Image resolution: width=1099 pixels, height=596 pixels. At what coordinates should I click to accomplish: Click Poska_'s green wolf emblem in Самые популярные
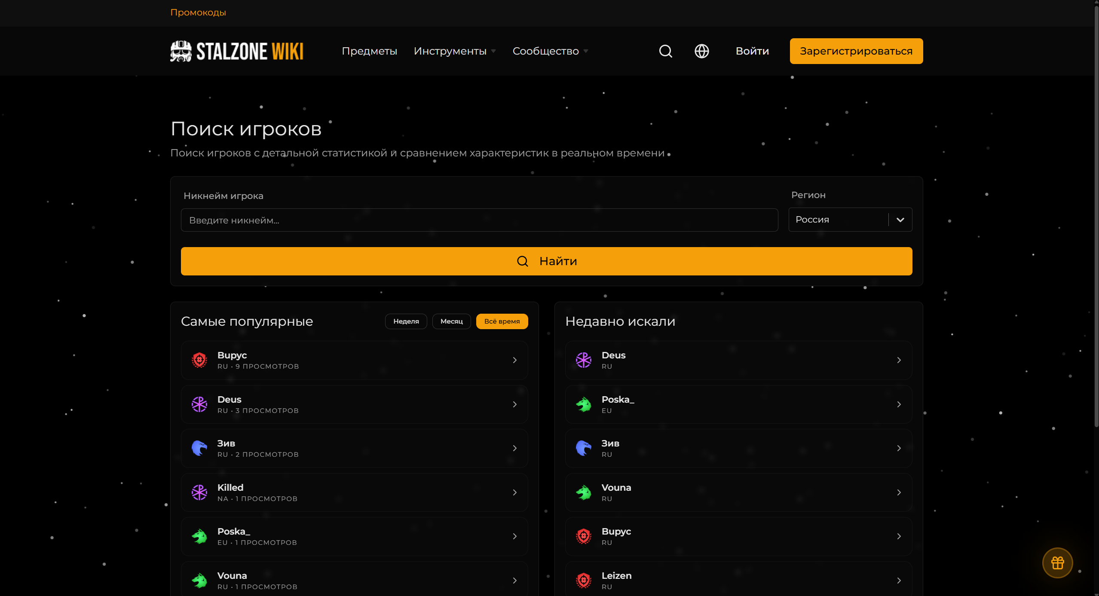coord(199,536)
